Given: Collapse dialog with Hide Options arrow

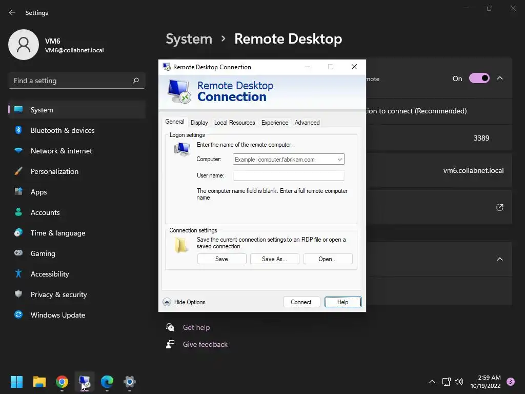Looking at the screenshot, I should pyautogui.click(x=167, y=302).
